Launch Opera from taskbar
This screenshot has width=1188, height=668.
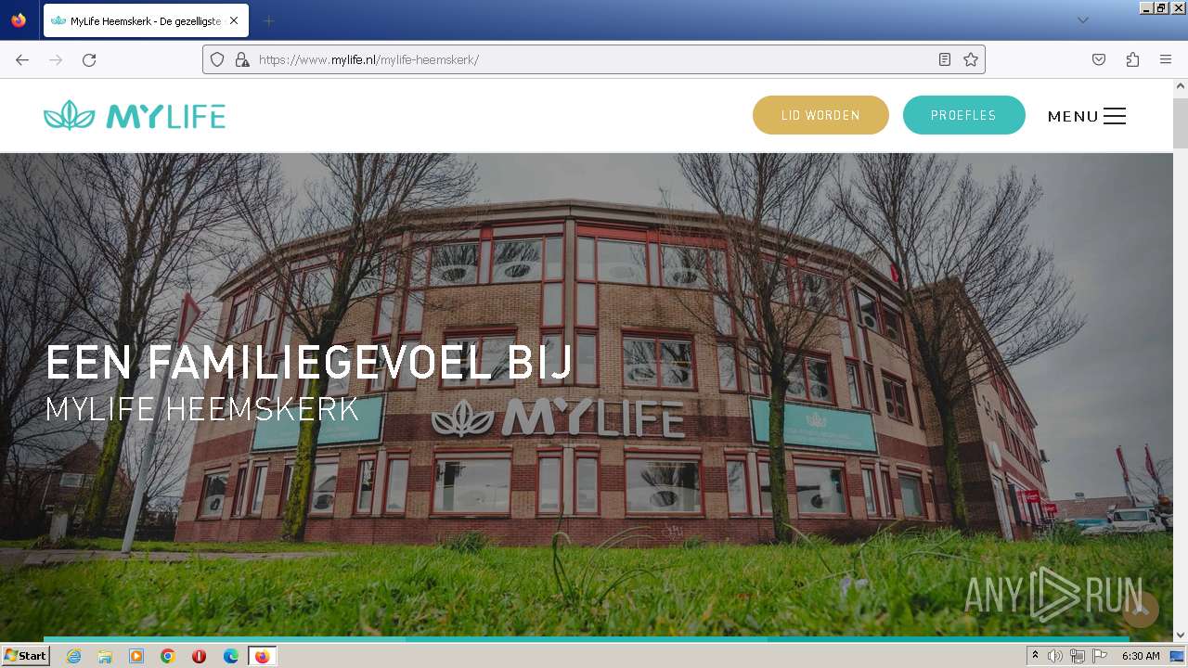click(200, 656)
